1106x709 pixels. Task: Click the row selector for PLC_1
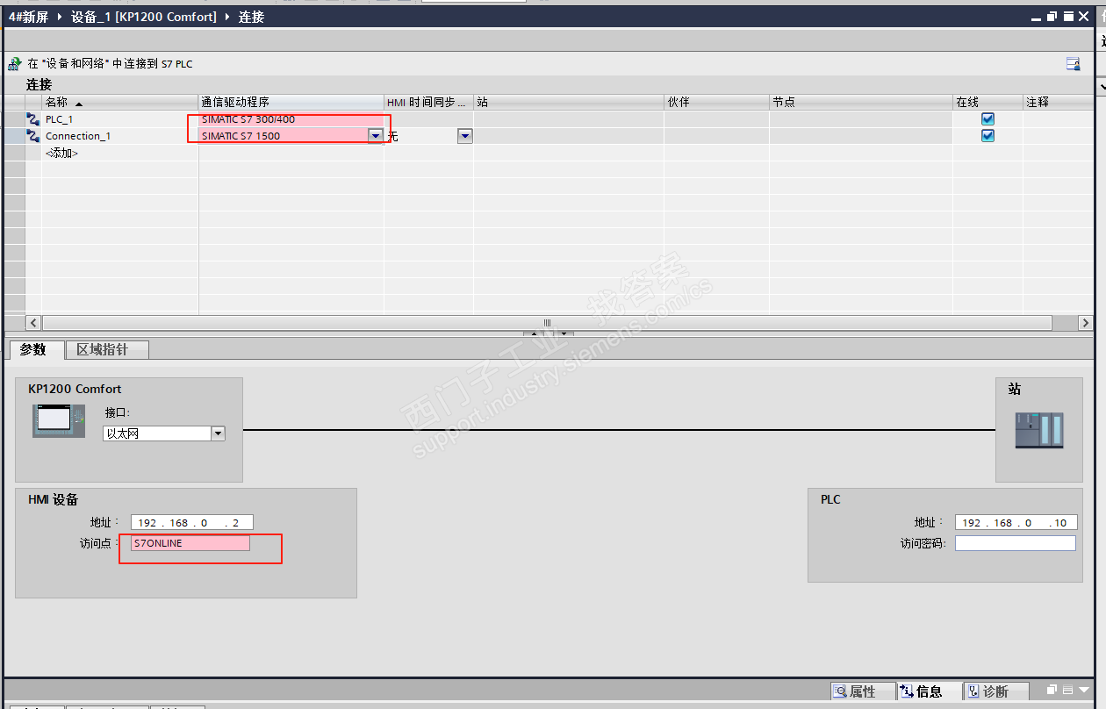(15, 119)
